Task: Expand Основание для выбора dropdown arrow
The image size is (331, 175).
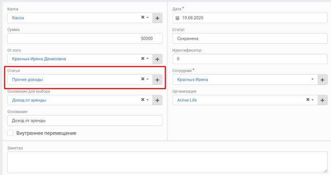Action: (x=148, y=100)
